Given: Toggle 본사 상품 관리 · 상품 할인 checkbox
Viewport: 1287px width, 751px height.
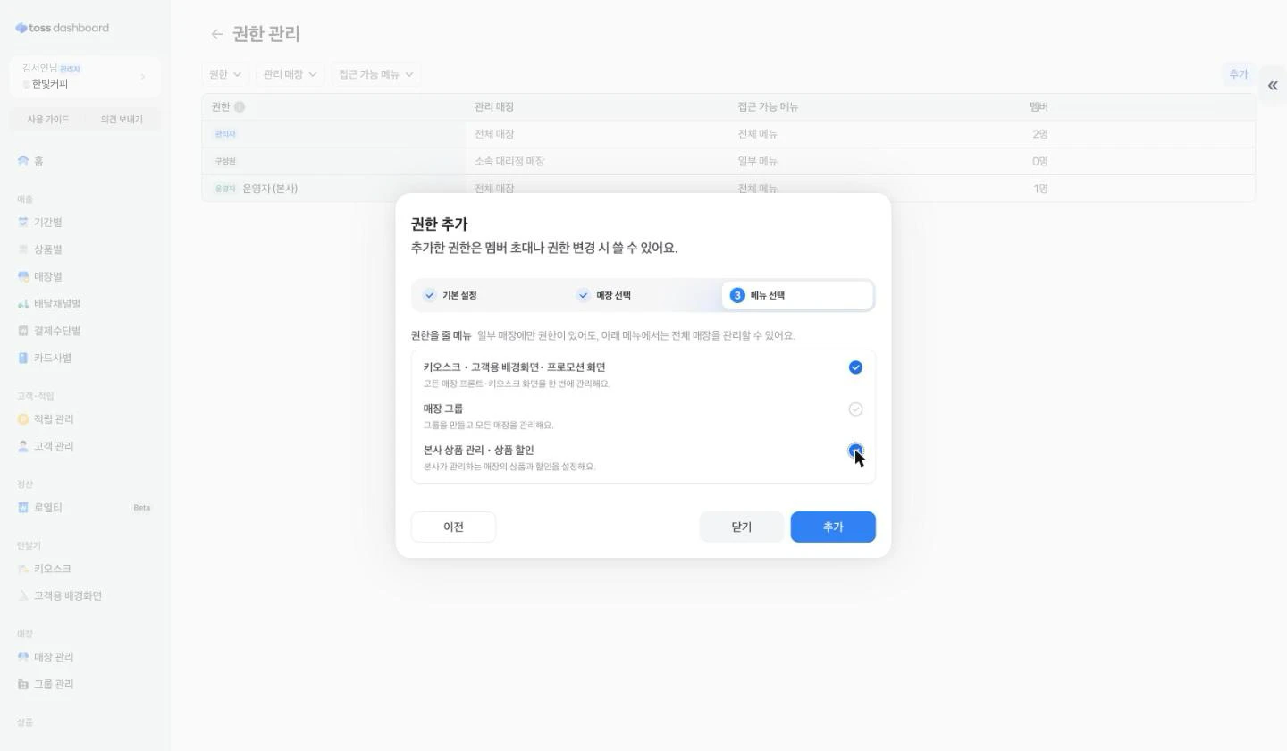Looking at the screenshot, I should (x=855, y=451).
